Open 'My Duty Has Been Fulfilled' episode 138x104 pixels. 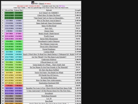click(x=49, y=70)
